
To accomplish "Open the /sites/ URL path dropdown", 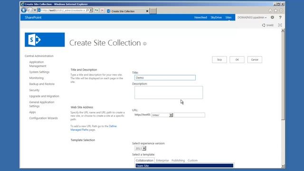I will (162, 115).
